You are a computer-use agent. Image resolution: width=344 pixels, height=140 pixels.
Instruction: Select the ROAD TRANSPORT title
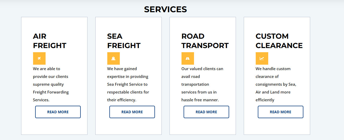[205, 41]
